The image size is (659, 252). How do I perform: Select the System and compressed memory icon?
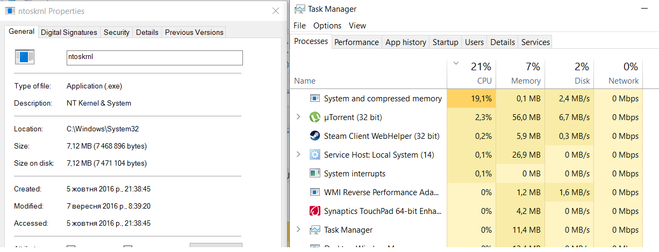tap(315, 99)
